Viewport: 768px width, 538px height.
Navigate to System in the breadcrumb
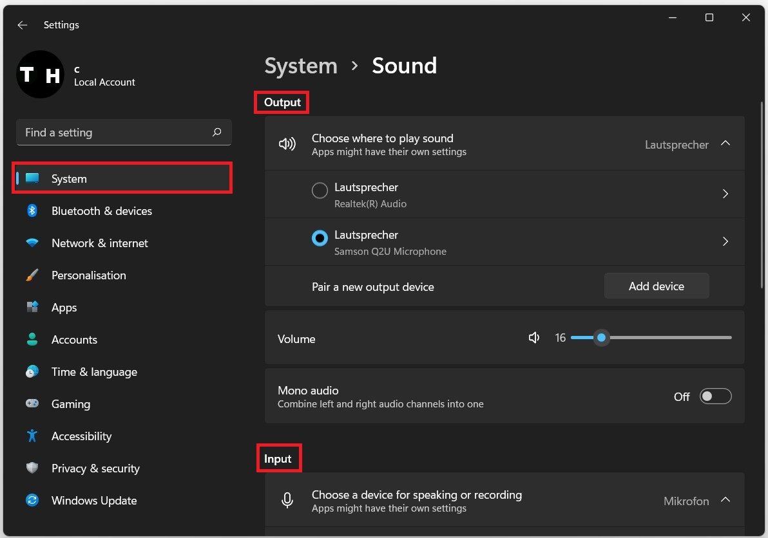[301, 66]
